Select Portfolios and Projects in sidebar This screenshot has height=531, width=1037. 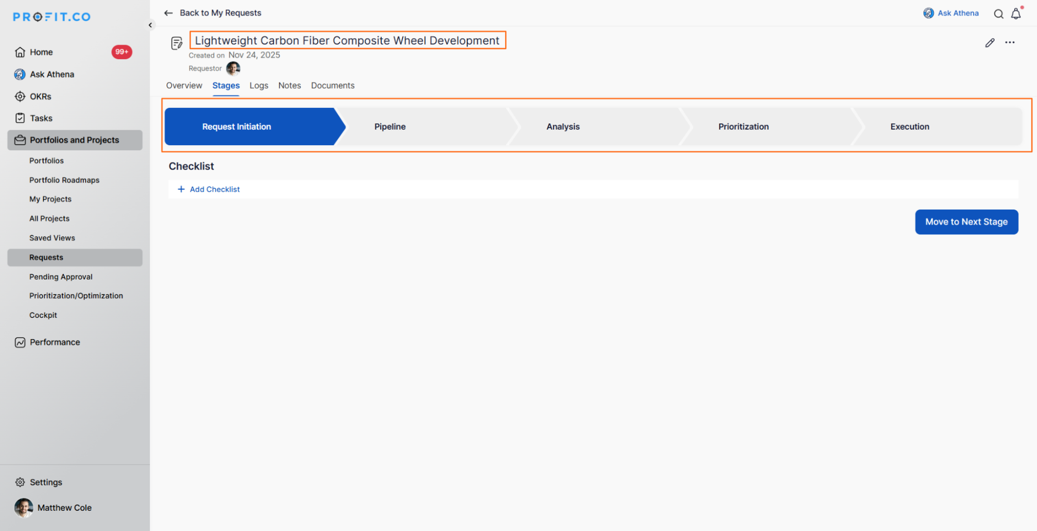coord(75,140)
